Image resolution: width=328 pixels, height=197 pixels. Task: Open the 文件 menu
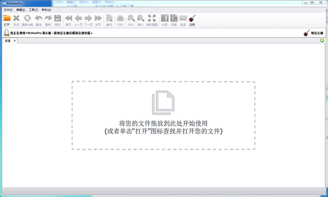pyautogui.click(x=8, y=10)
